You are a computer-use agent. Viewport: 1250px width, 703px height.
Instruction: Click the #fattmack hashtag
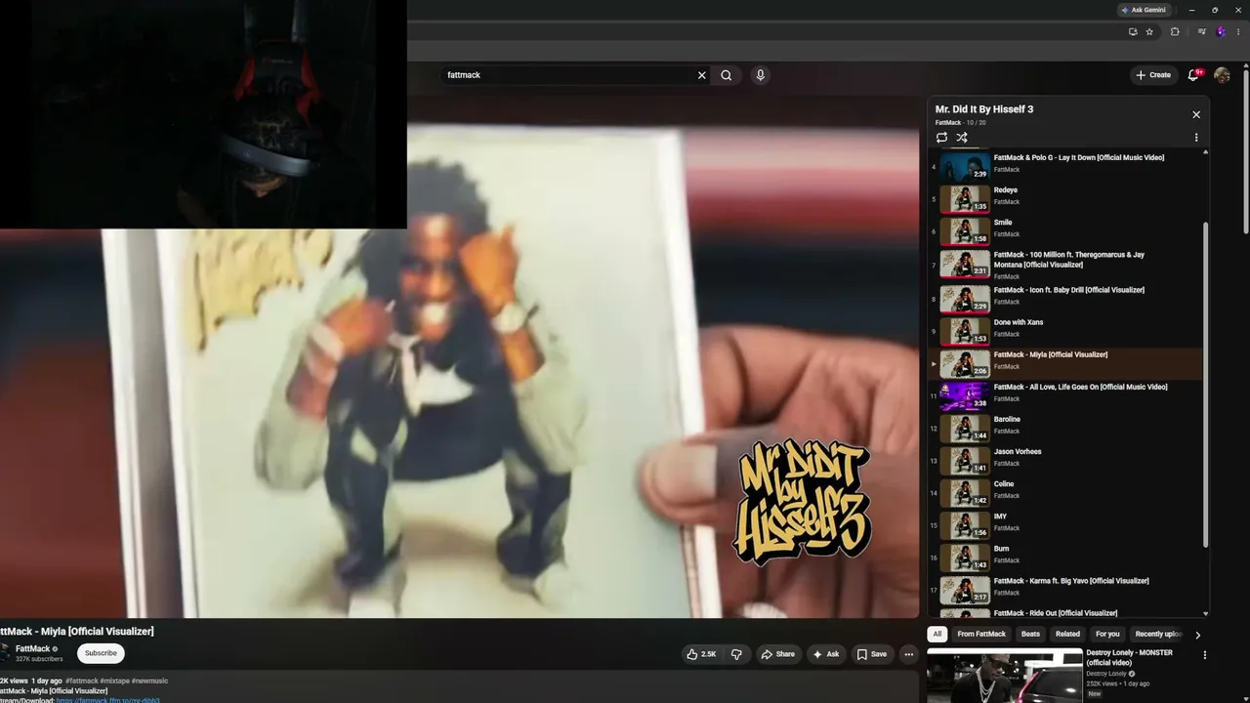(82, 681)
